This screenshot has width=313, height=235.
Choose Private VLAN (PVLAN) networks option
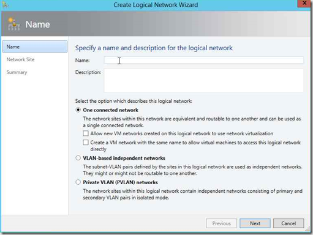pyautogui.click(x=78, y=182)
